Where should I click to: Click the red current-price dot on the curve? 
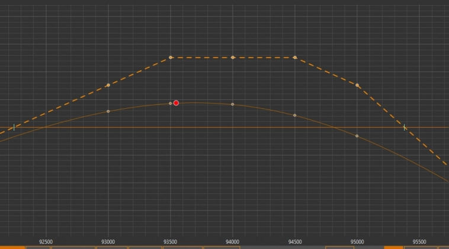click(x=176, y=103)
